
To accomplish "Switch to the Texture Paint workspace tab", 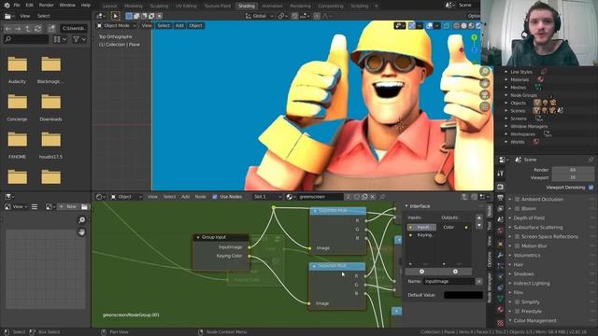I will [218, 6].
